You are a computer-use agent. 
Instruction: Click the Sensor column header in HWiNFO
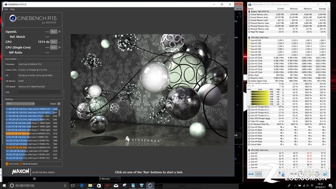250,9
